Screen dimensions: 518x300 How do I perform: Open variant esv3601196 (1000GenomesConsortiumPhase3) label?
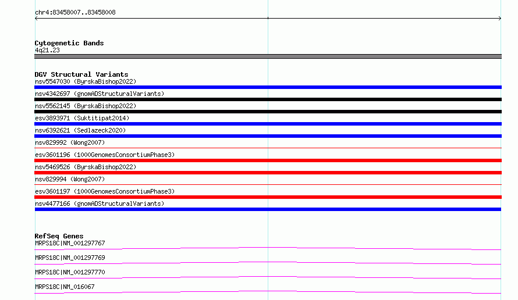click(x=105, y=155)
